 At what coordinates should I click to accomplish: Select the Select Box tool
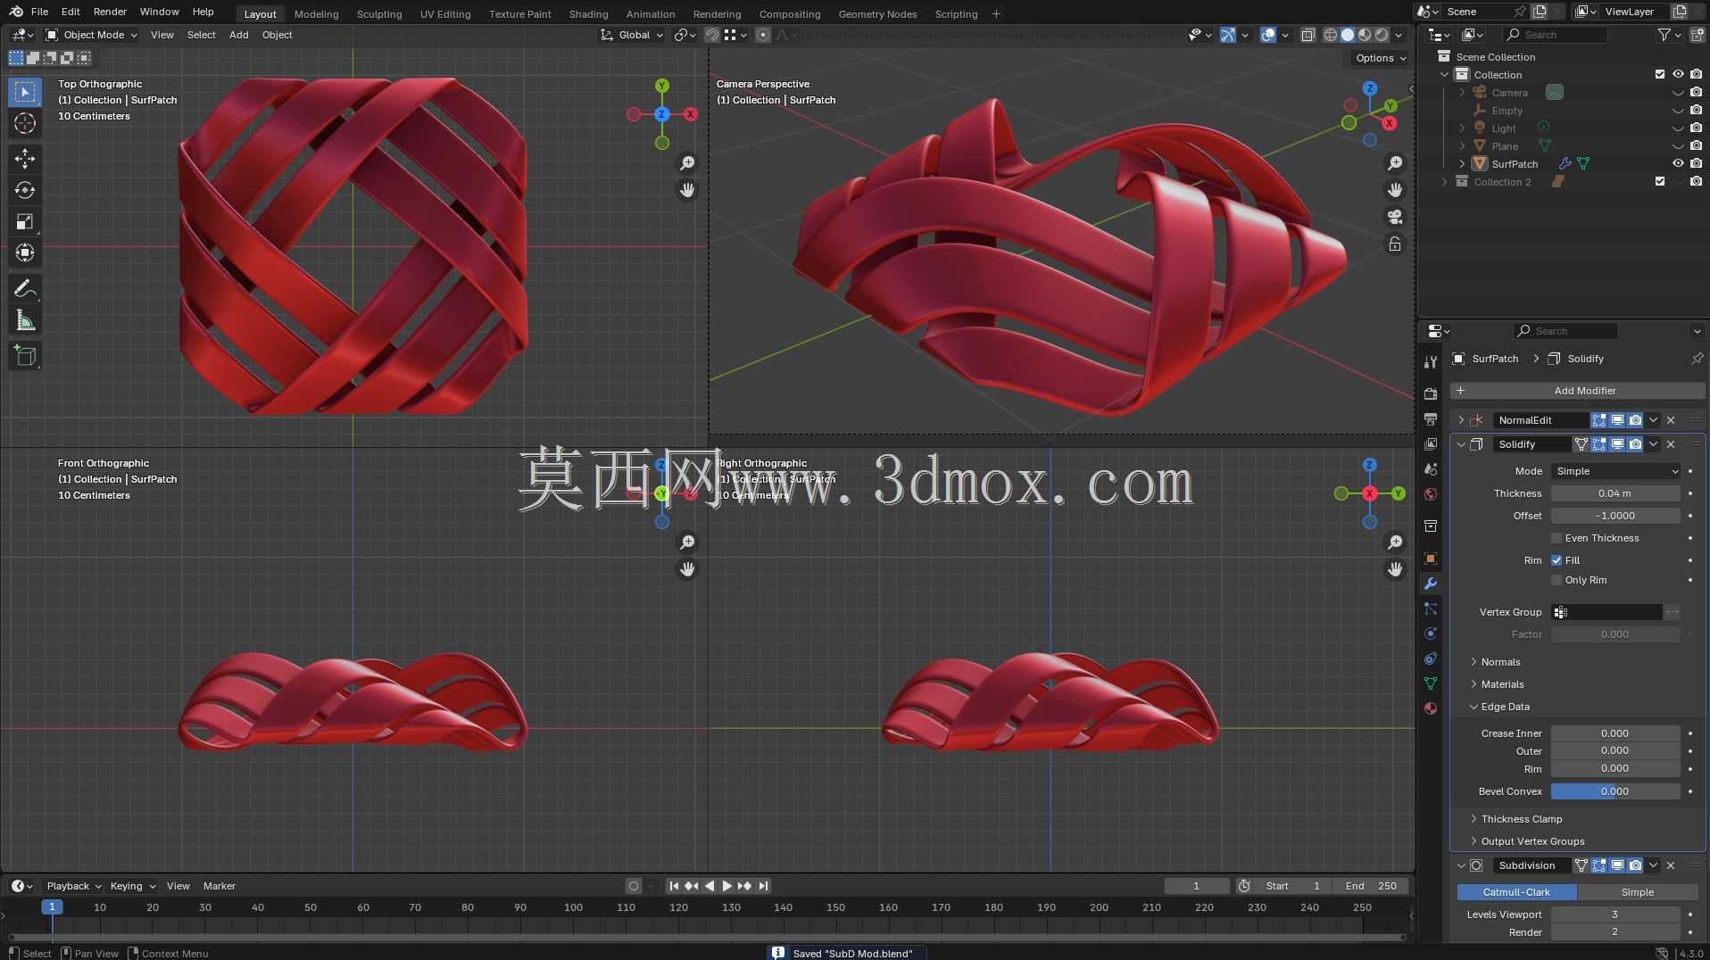pyautogui.click(x=25, y=92)
